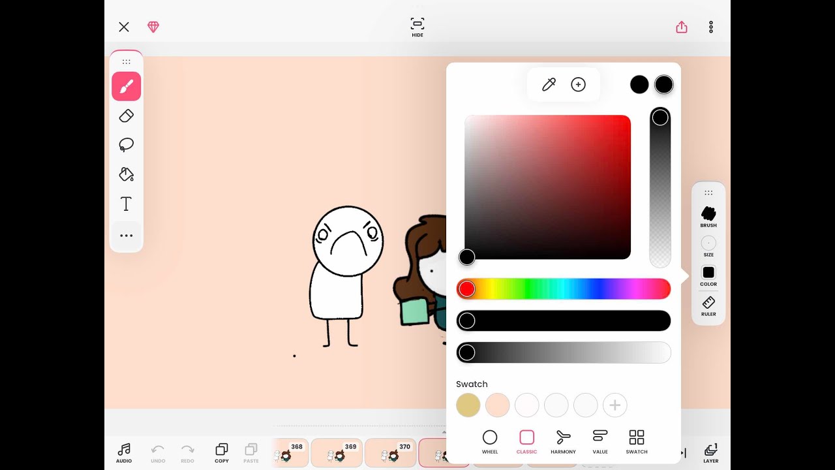
Task: Select the current color black circle
Action: pyautogui.click(x=664, y=84)
